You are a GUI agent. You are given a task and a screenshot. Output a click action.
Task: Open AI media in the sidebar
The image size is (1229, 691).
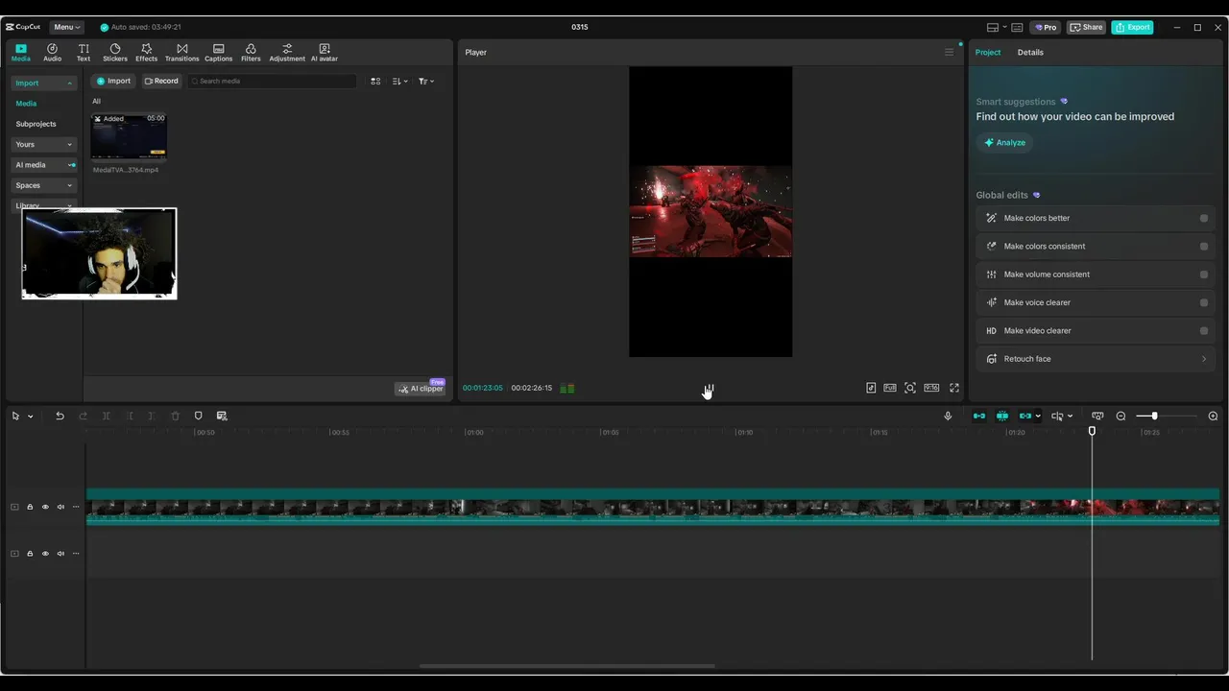click(x=44, y=165)
